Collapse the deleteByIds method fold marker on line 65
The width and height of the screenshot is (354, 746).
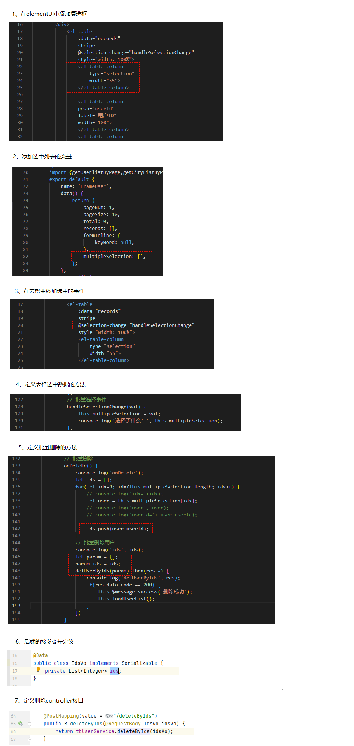[x=29, y=724]
